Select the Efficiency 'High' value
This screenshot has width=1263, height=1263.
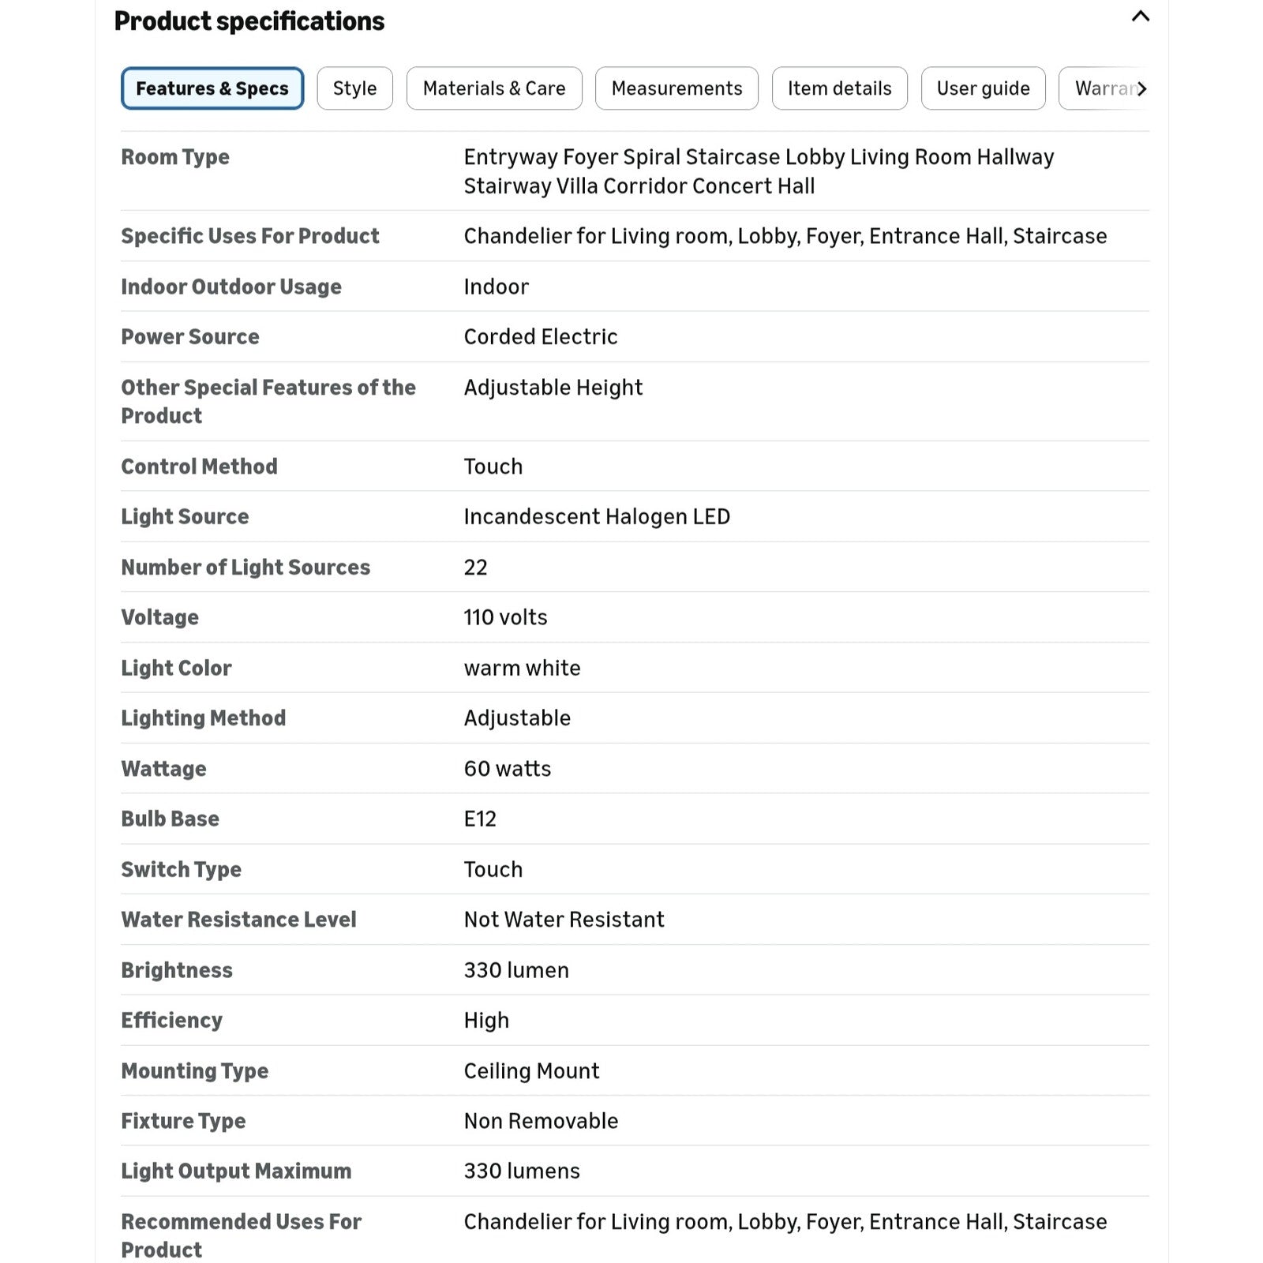click(x=486, y=1021)
